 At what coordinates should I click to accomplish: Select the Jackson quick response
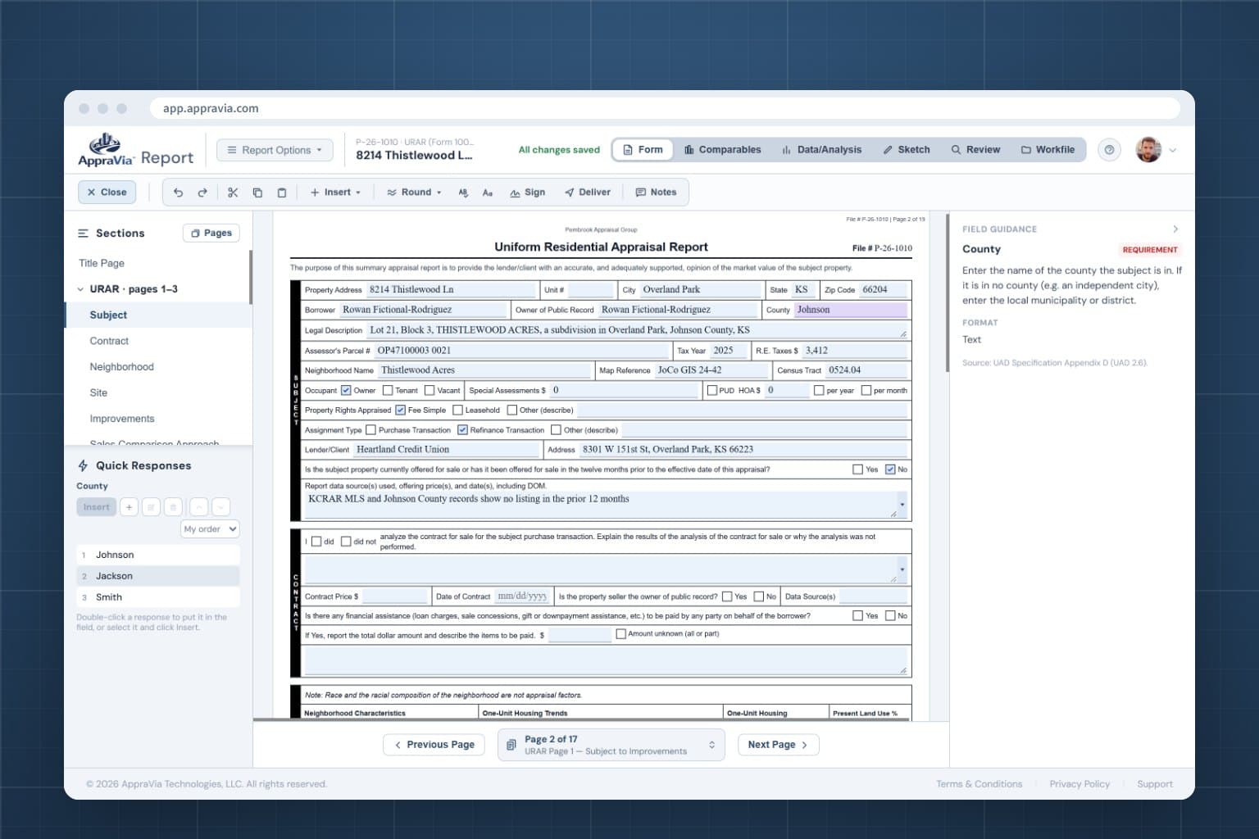pos(158,576)
